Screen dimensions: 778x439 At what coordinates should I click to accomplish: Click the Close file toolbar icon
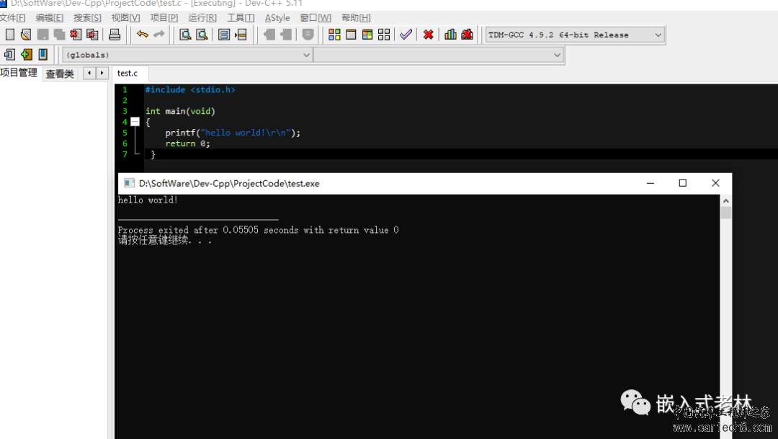coord(76,35)
